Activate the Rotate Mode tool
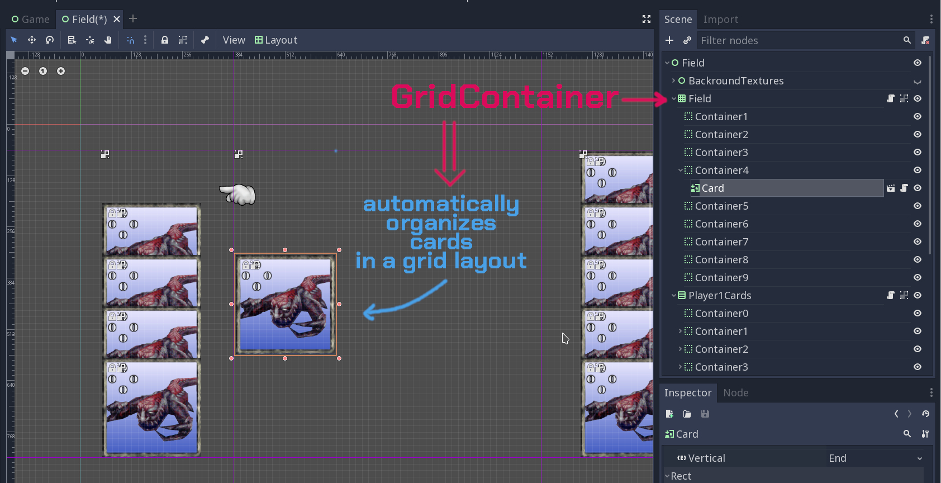 (x=50, y=40)
